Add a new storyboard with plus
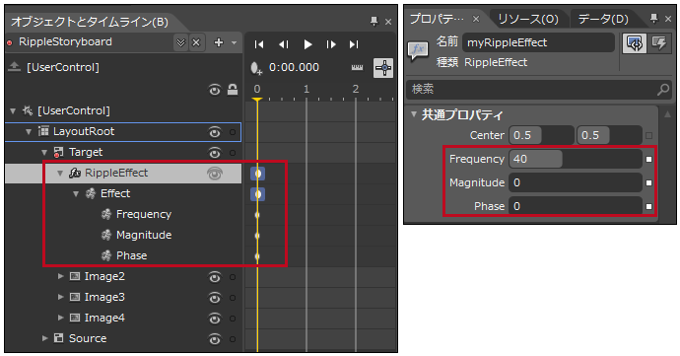 click(219, 42)
